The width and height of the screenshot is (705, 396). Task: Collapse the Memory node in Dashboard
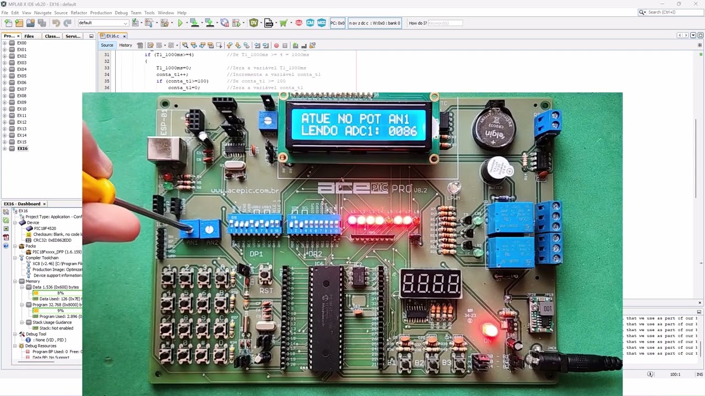pos(15,281)
